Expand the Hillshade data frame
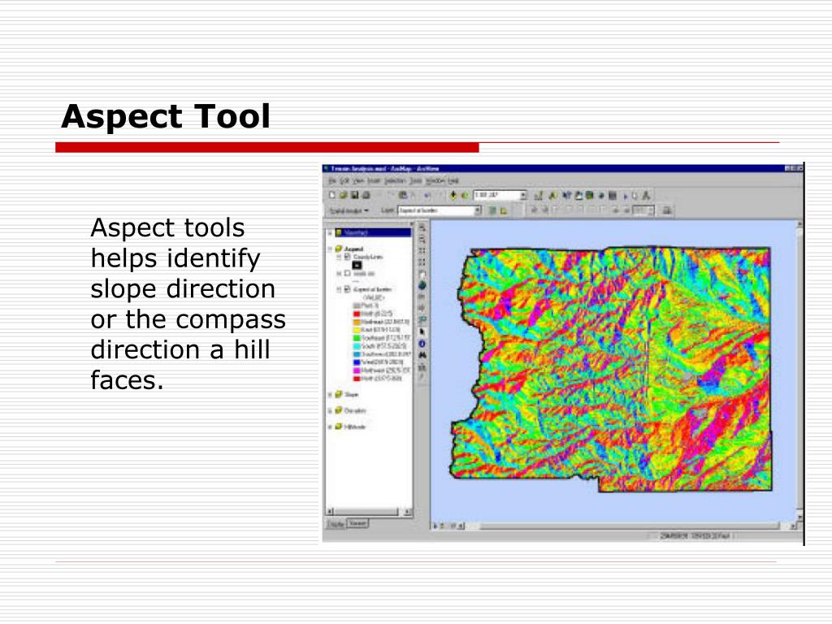Screen dimensions: 832x624 point(330,427)
